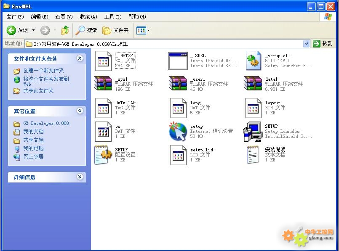The width and height of the screenshot is (339, 251).
Task: Expand the 详细信息 panel
Action: click(80, 177)
